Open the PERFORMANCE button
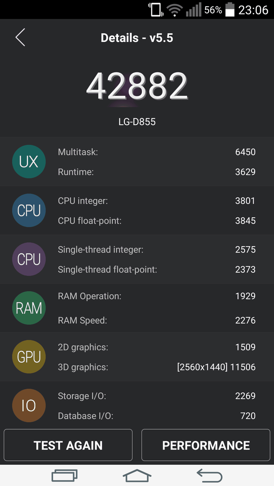Image resolution: width=274 pixels, height=486 pixels. pyautogui.click(x=206, y=445)
